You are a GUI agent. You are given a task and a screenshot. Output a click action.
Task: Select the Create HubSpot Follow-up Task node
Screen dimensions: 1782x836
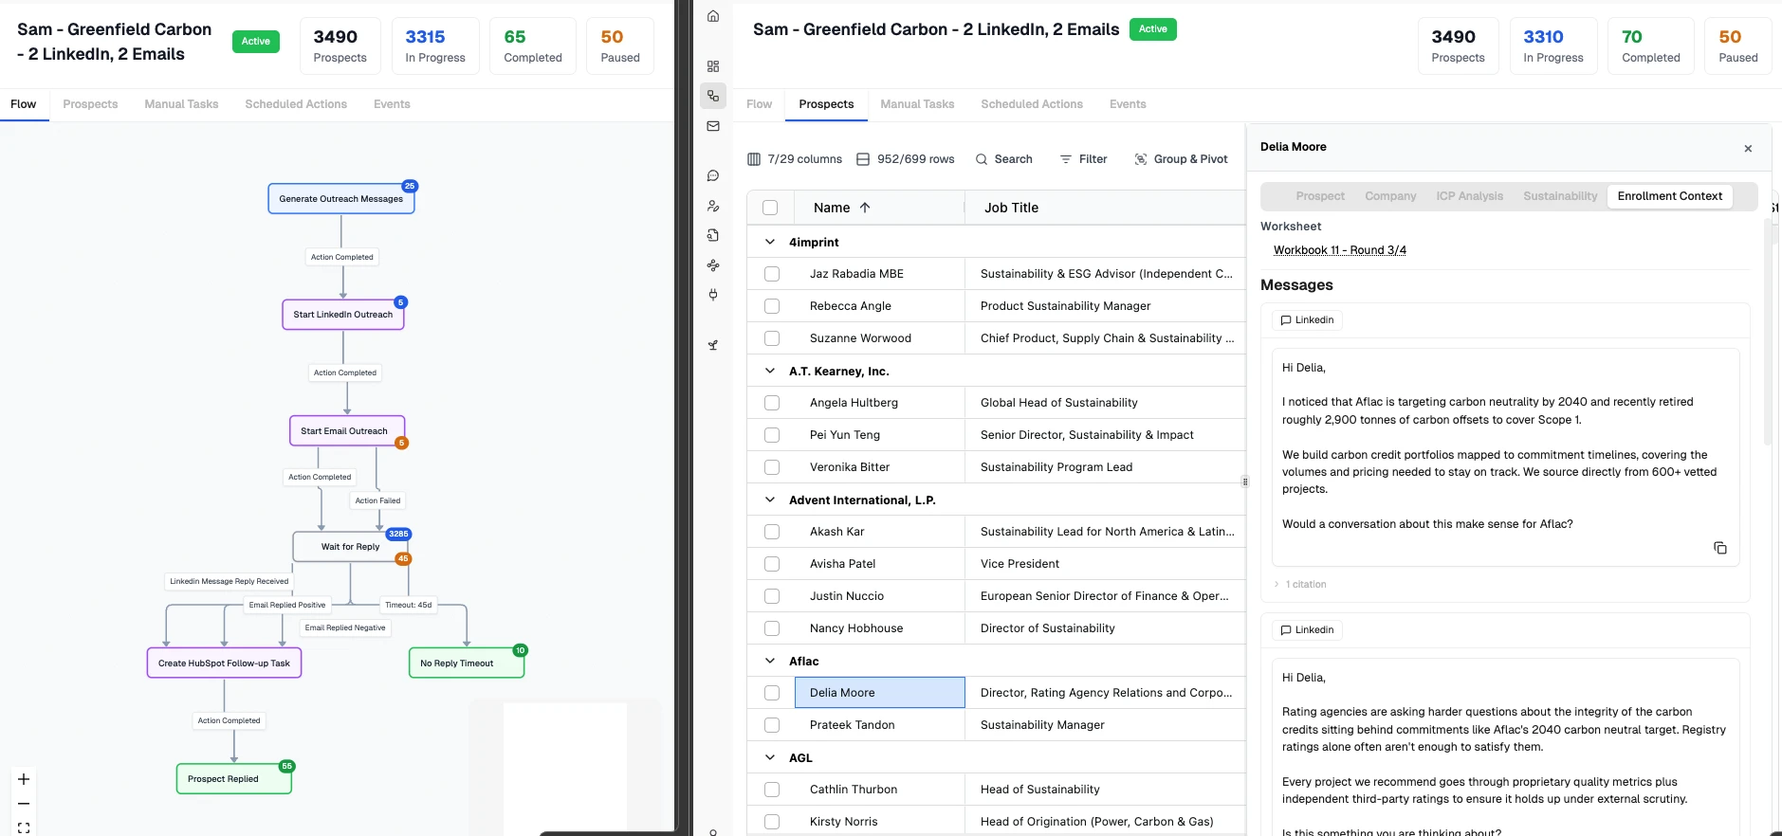point(224,663)
